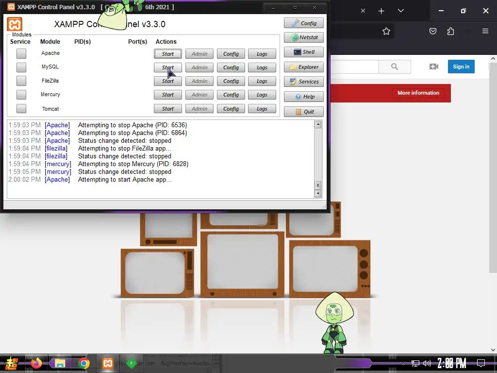The width and height of the screenshot is (497, 373).
Task: Start the FileZilla module
Action: click(x=168, y=81)
